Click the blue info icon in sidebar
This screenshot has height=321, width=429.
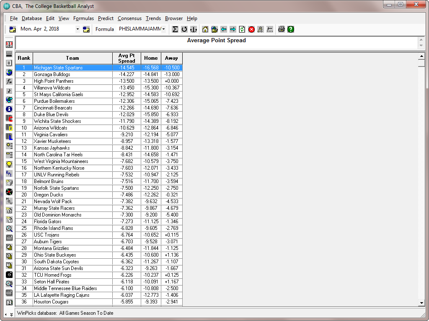(x=9, y=109)
